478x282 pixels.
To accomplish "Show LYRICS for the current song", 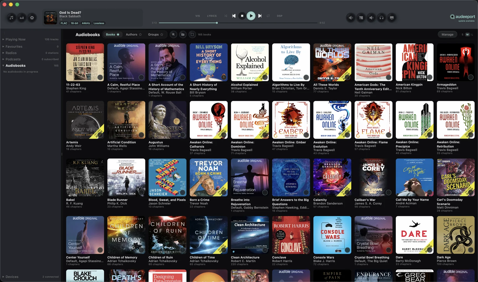I will point(212,16).
